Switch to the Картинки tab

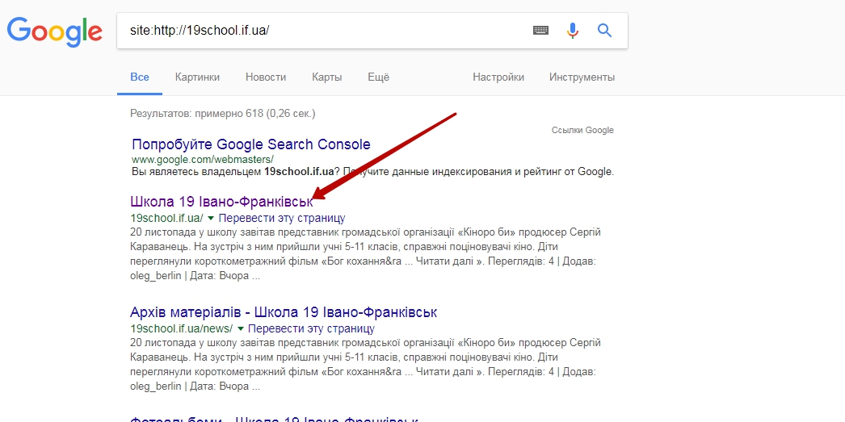click(x=197, y=77)
